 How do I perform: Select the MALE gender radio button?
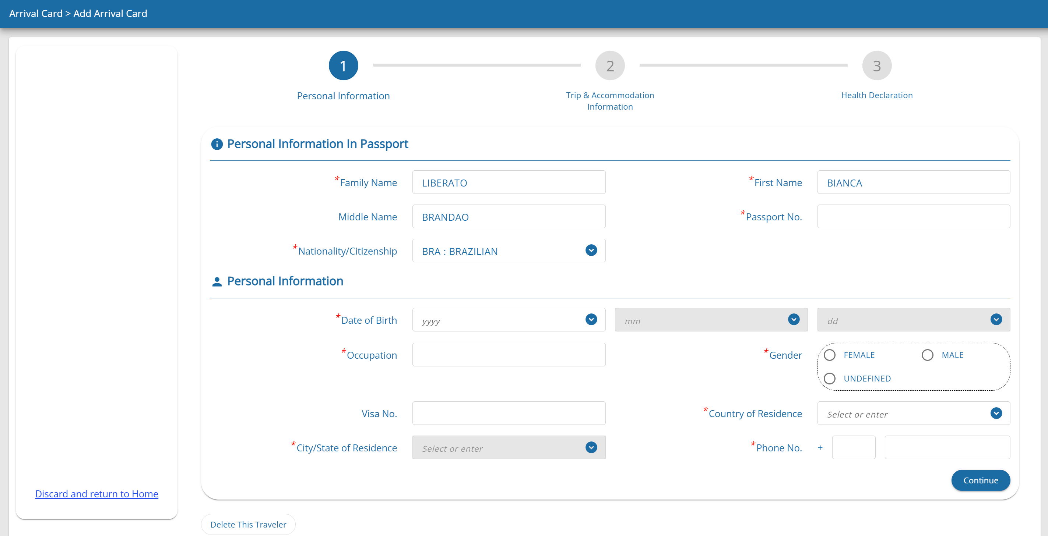pos(928,355)
